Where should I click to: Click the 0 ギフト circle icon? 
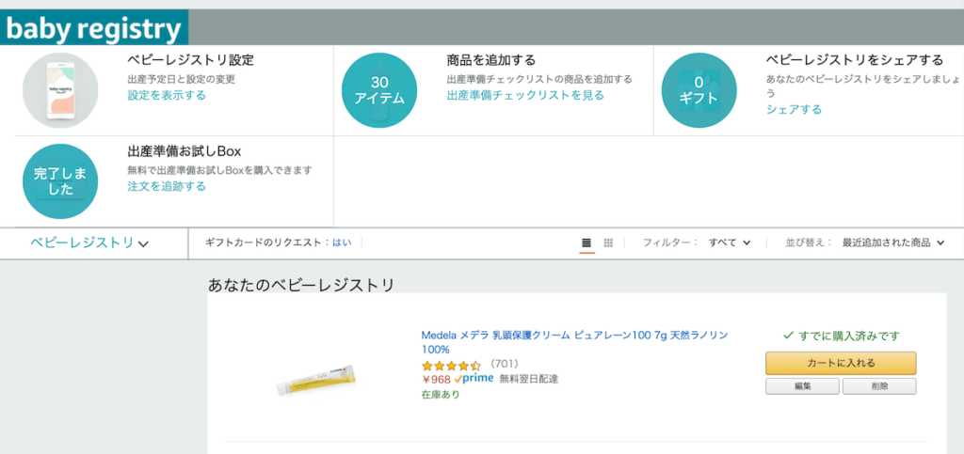(699, 90)
